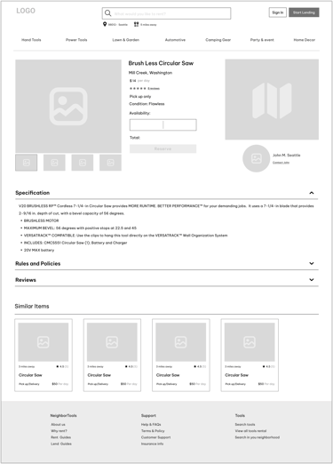The image size is (333, 464).
Task: Open the Party & event category
Action: tap(262, 40)
